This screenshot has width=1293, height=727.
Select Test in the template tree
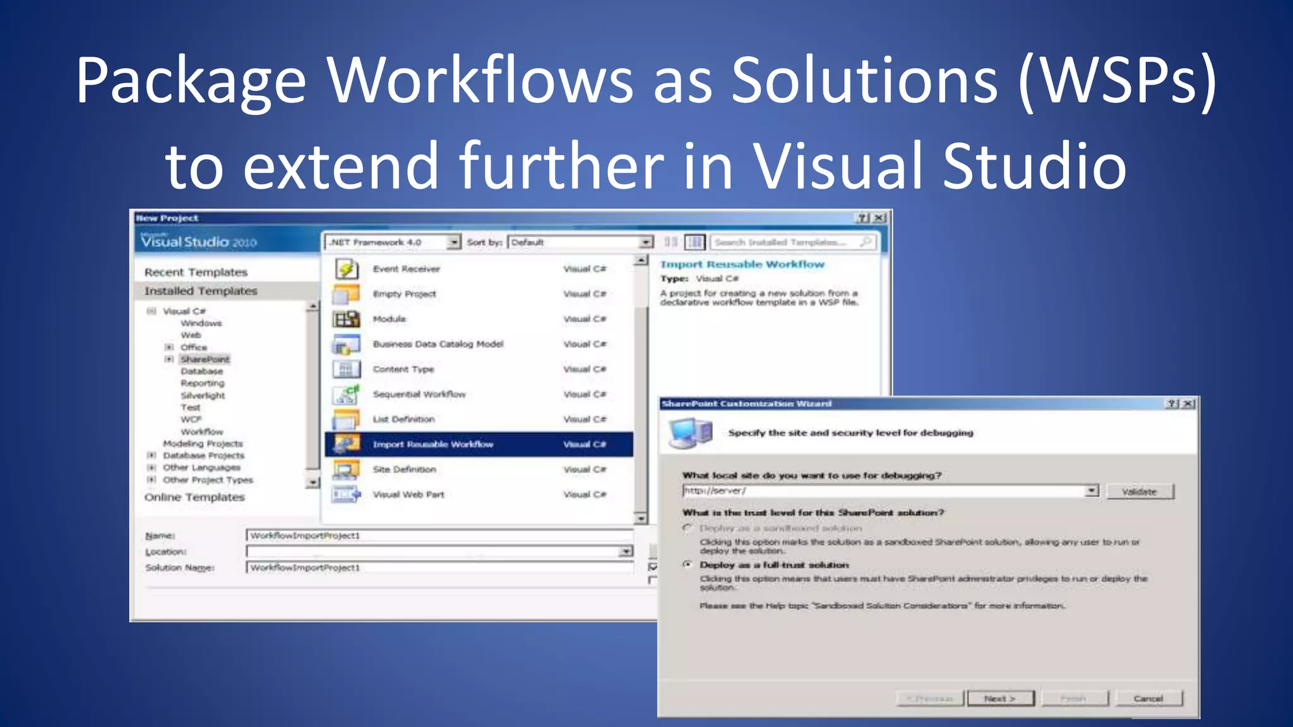(x=190, y=408)
